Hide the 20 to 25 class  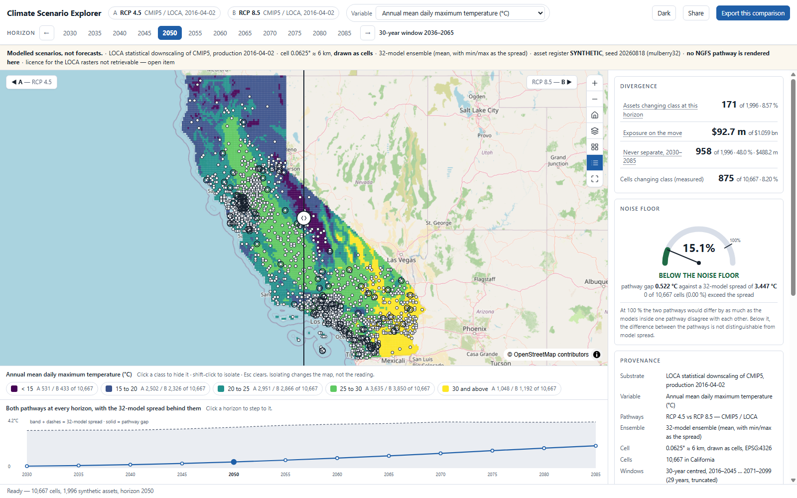(x=267, y=389)
